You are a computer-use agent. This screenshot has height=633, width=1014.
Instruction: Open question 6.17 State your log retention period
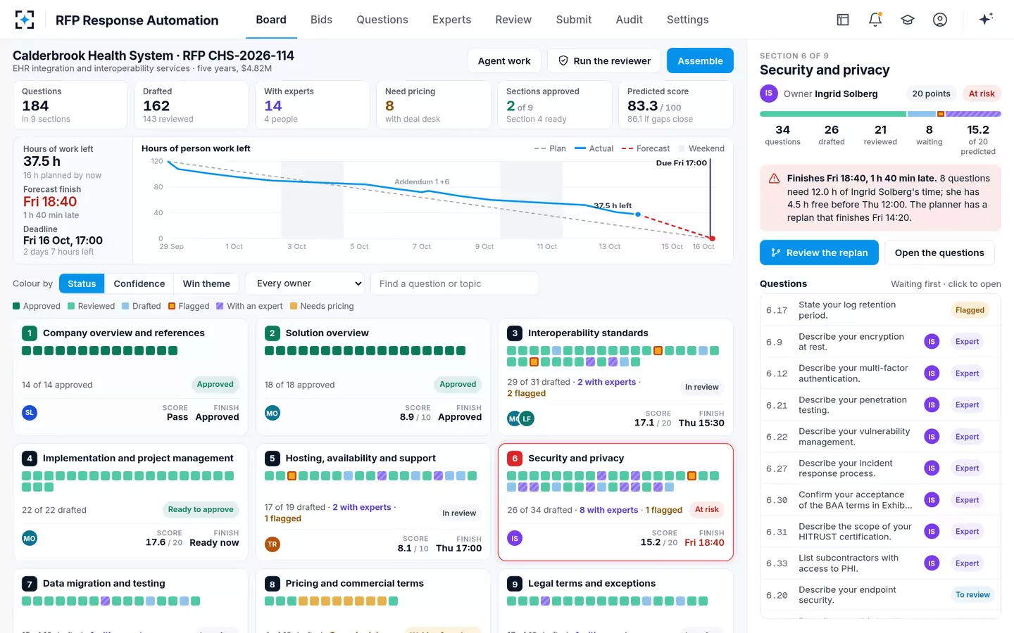(880, 310)
